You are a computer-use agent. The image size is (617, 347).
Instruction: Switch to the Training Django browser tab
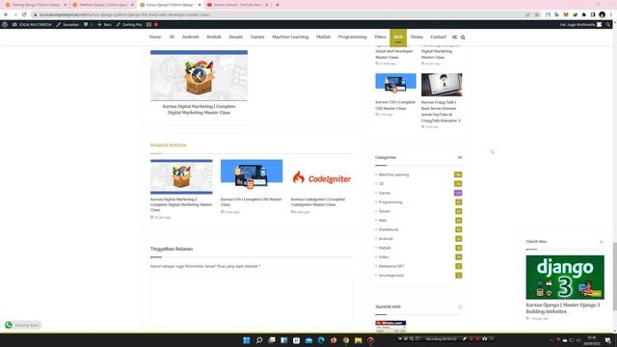click(x=36, y=5)
